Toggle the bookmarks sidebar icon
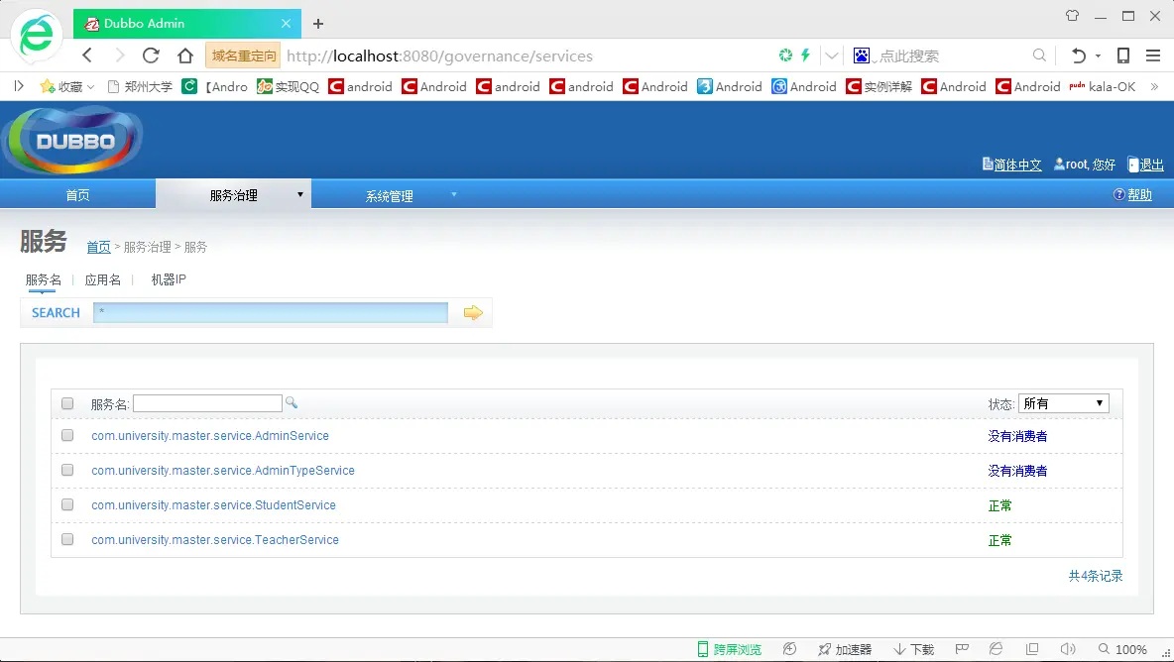 click(x=19, y=86)
